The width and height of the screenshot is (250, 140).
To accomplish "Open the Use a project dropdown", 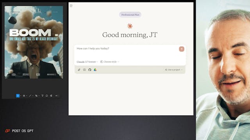I will [173, 70].
